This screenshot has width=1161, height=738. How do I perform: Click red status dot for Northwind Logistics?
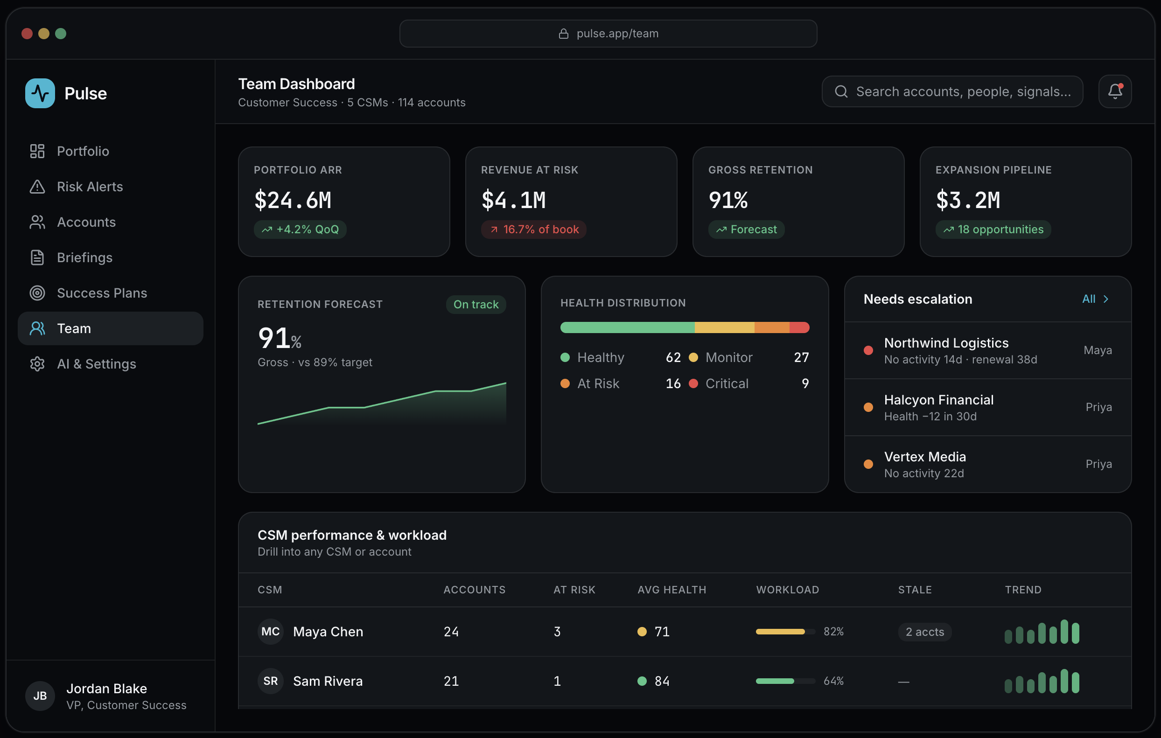pos(868,350)
